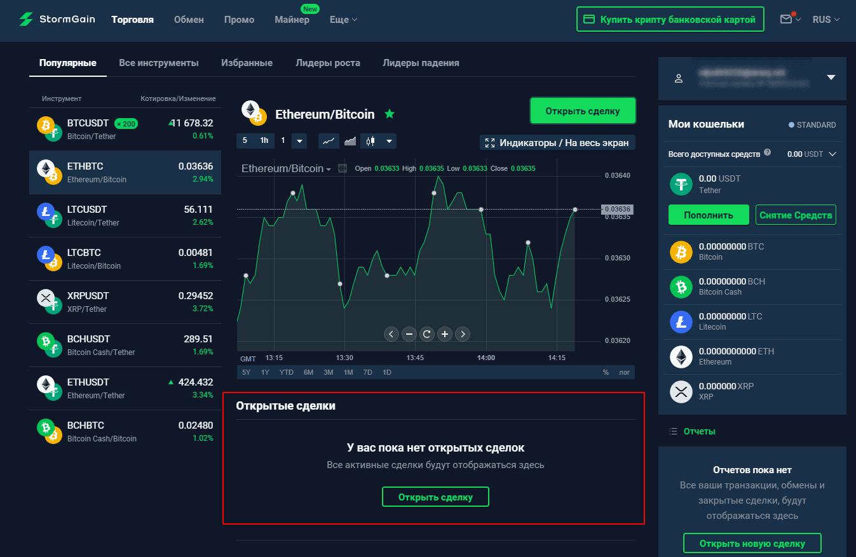Image resolution: width=856 pixels, height=557 pixels.
Task: Open the RUS language dropdown
Action: point(826,20)
